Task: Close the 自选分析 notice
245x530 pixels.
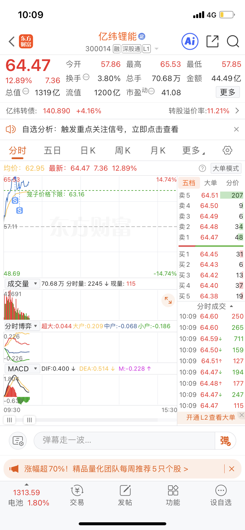Action: click(236, 129)
